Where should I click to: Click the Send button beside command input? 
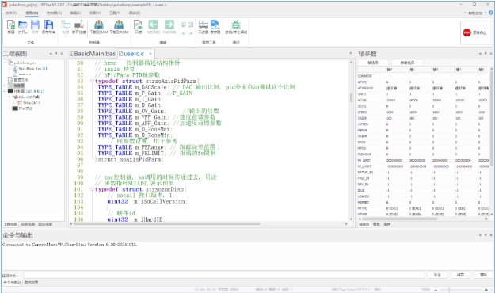(x=437, y=275)
